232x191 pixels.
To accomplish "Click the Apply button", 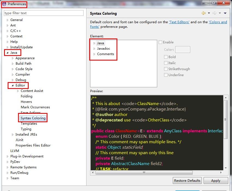I will click(x=216, y=181).
